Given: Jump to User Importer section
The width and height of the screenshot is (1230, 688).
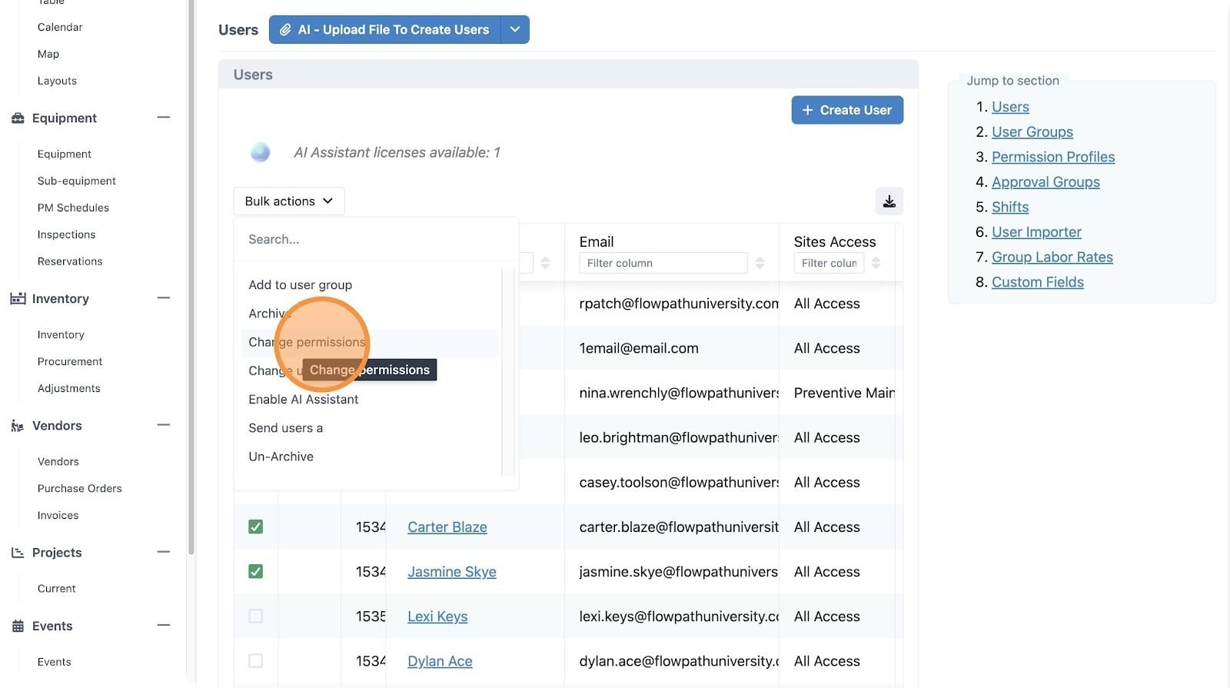Looking at the screenshot, I should 1036,232.
